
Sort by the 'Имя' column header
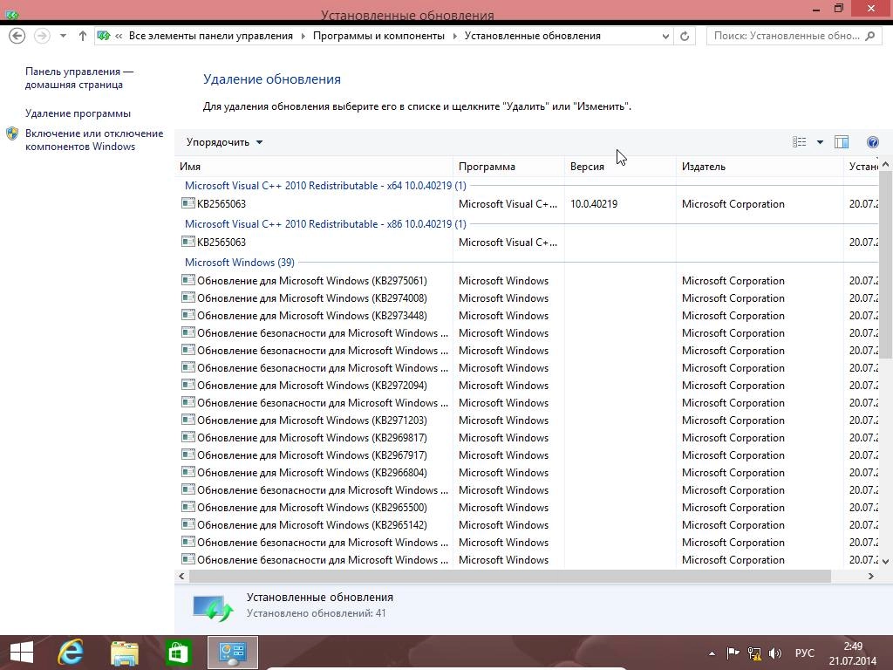(314, 167)
